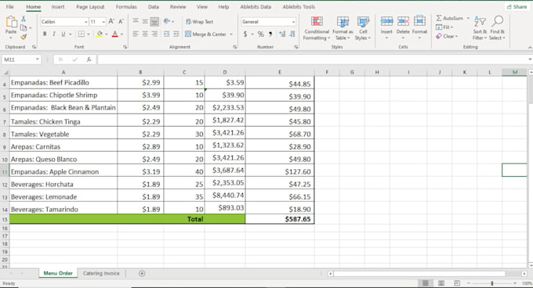Click the Insert Function fx icon
The image size is (533, 288).
pyautogui.click(x=89, y=59)
